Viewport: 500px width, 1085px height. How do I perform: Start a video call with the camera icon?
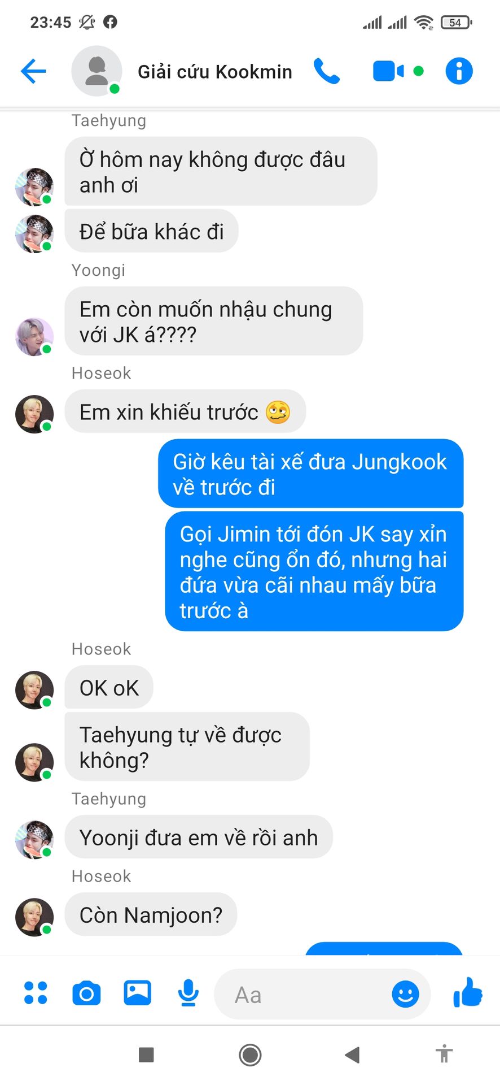click(388, 71)
